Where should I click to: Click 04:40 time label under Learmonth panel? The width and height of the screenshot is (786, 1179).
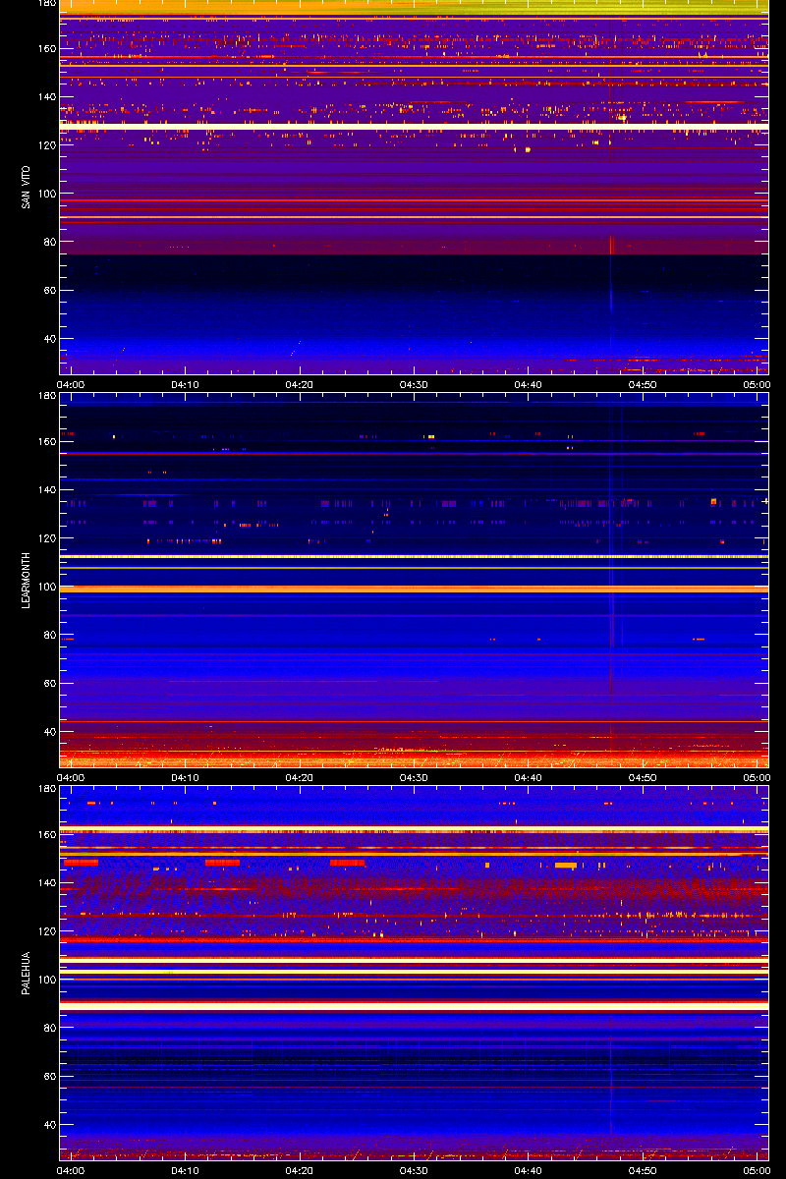(529, 777)
